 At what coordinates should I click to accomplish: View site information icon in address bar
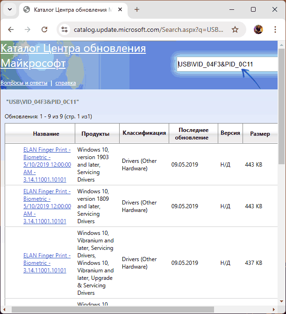[x=64, y=29]
